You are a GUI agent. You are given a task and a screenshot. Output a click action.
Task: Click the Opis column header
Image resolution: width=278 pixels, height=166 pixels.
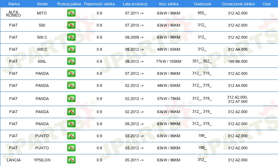pyautogui.click(x=267, y=4)
